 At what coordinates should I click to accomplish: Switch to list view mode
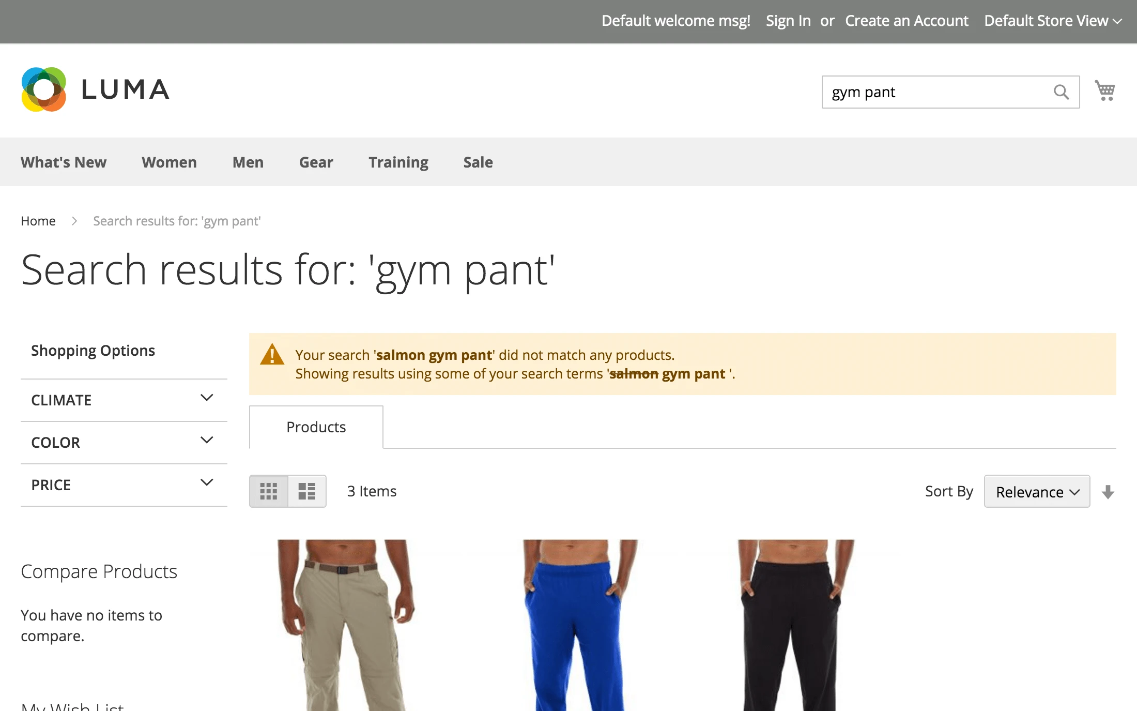(x=307, y=491)
